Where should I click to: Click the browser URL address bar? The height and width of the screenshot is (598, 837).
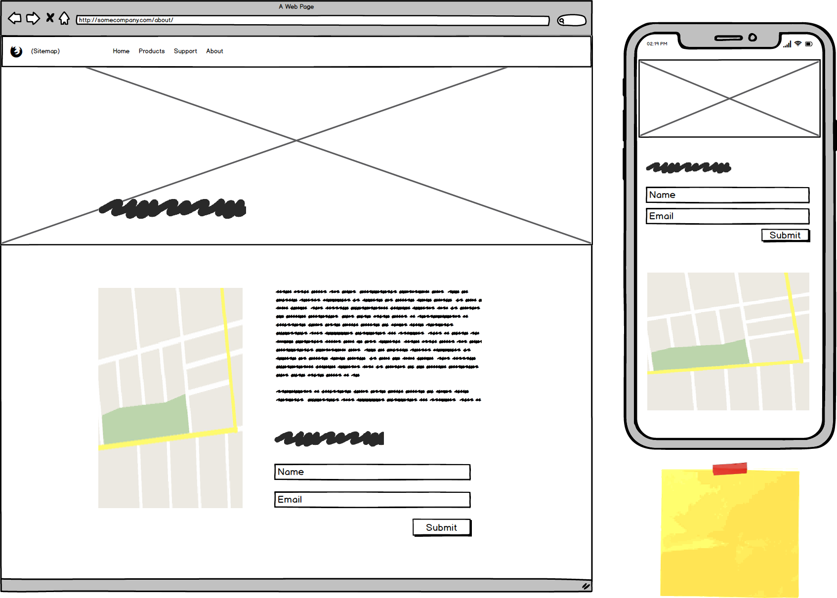(x=312, y=20)
